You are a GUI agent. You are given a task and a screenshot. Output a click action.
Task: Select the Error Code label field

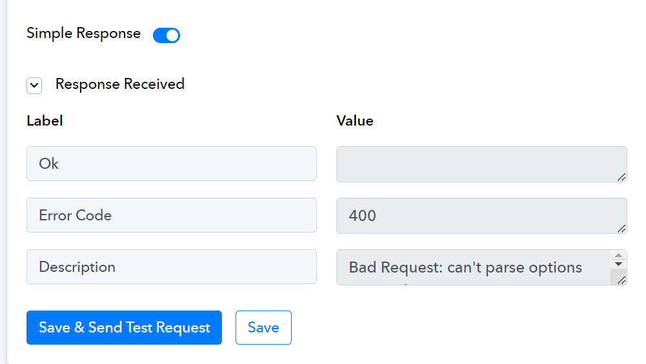172,215
